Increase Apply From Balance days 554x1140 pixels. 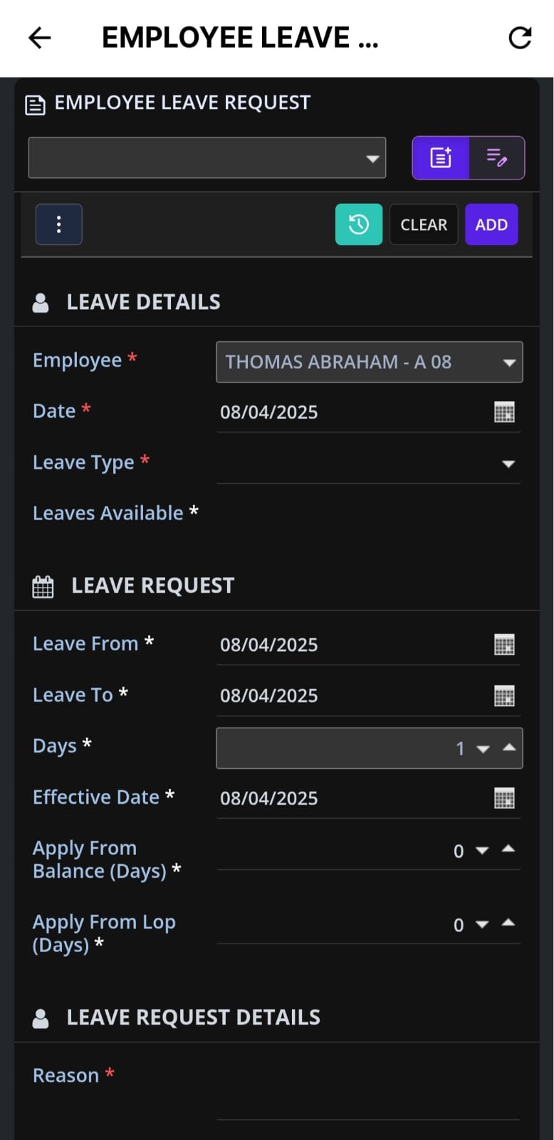point(508,848)
